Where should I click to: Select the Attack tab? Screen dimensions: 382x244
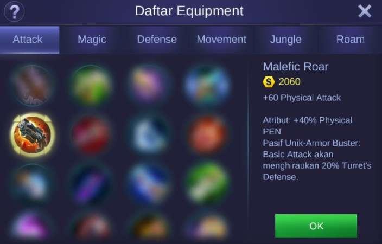[29, 40]
